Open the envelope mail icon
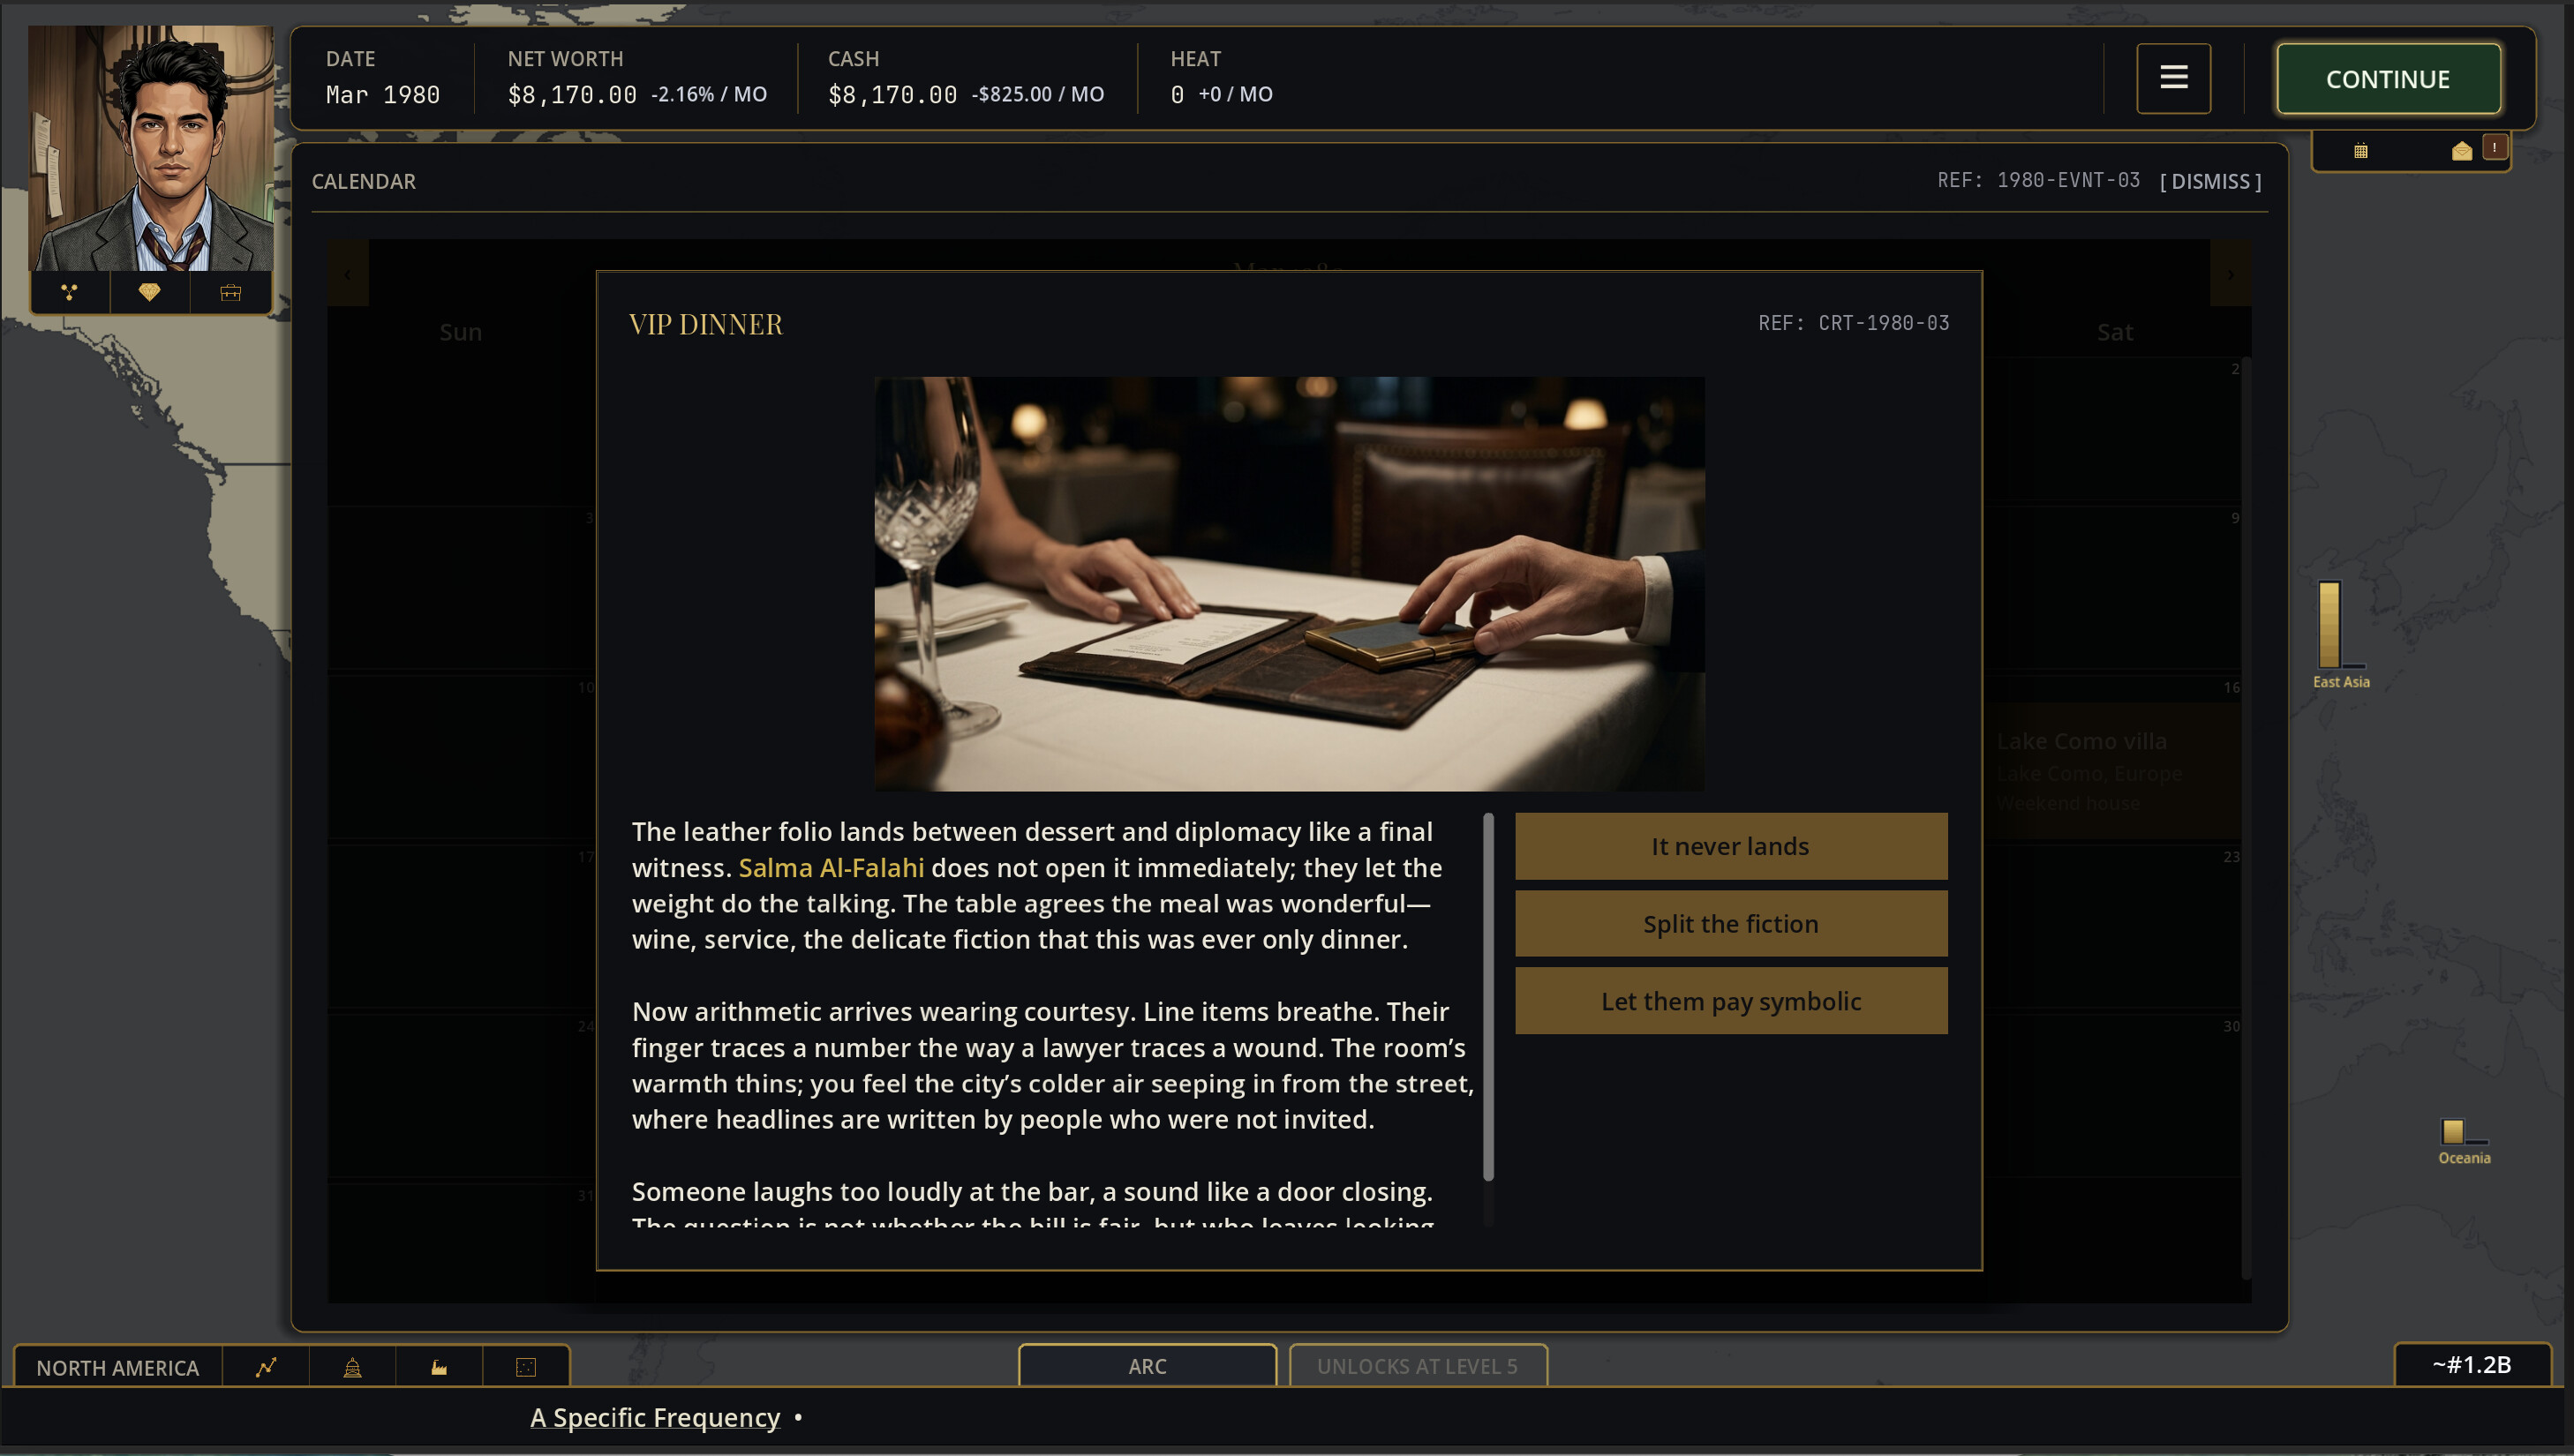This screenshot has height=1456, width=2574. pos(2461,151)
